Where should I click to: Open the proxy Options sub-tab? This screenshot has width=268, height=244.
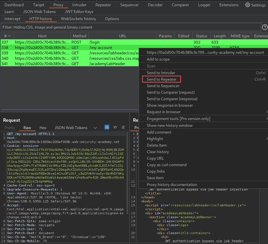tap(112, 19)
